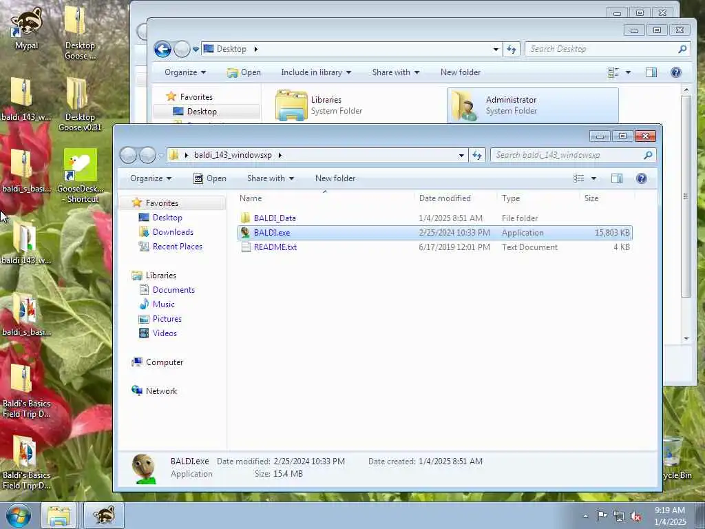Viewport: 705px width, 529px height.
Task: Click Search Desktop box
Action: coord(607,49)
